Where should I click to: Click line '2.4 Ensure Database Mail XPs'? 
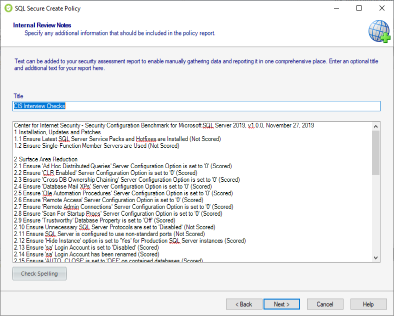pos(113,186)
